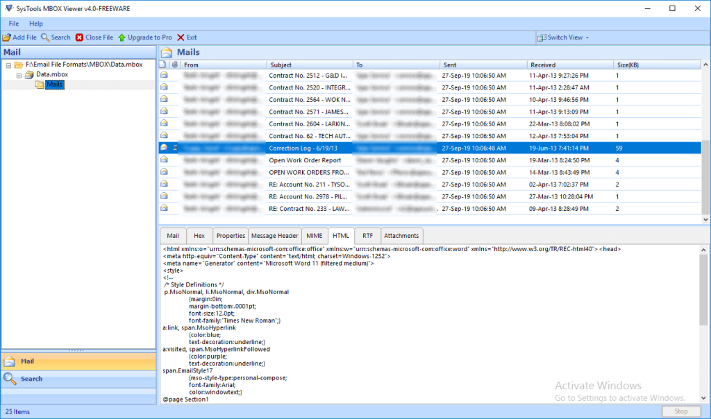Switch to the Attachments tab
This screenshot has height=419, width=711.
point(401,236)
